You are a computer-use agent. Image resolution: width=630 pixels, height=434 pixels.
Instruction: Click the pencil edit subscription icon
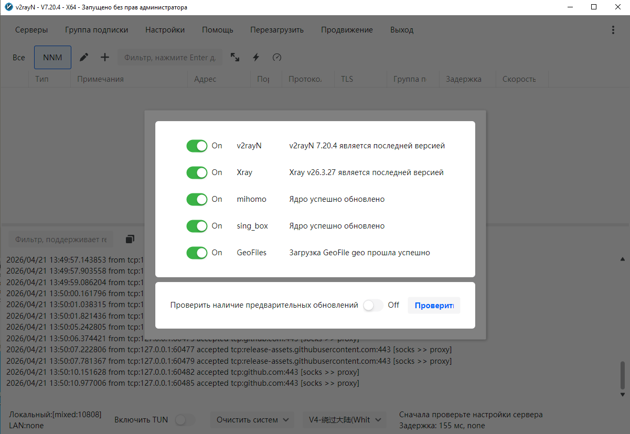[84, 58]
